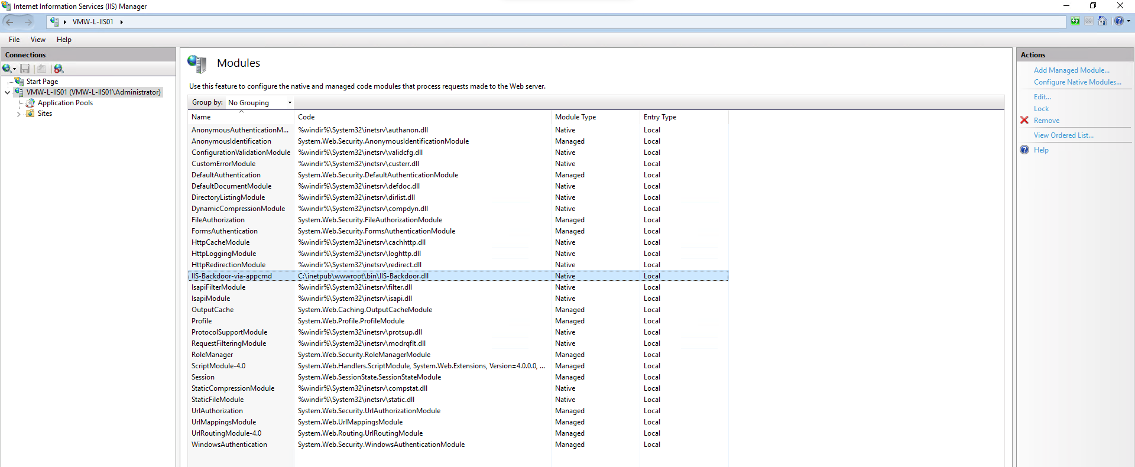Select the UrlRoutingModule-4.0 row
The image size is (1135, 467).
coord(458,433)
